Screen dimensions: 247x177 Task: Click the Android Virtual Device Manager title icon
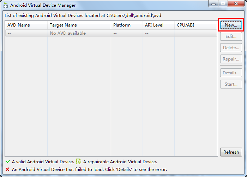[6, 5]
